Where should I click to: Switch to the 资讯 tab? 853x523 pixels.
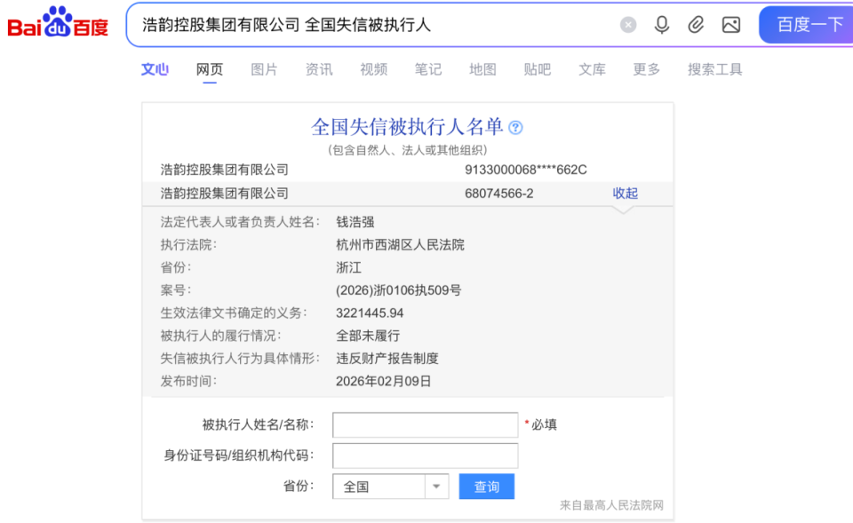319,69
